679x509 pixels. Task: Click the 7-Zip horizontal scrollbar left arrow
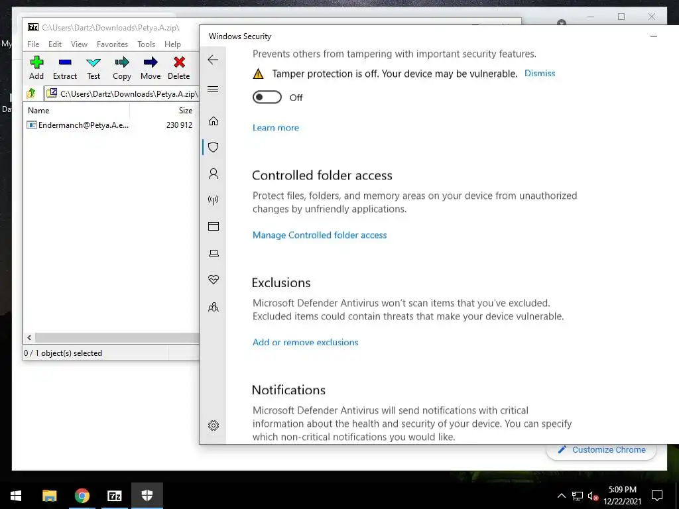(x=29, y=337)
